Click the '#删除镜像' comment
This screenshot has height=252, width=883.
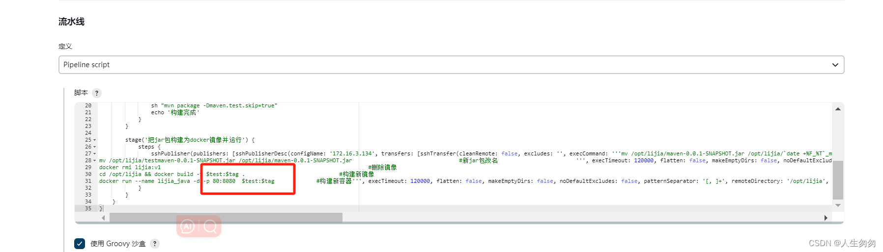[x=382, y=168]
